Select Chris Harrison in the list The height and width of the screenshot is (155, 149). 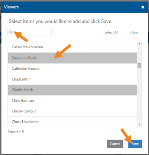point(72,101)
